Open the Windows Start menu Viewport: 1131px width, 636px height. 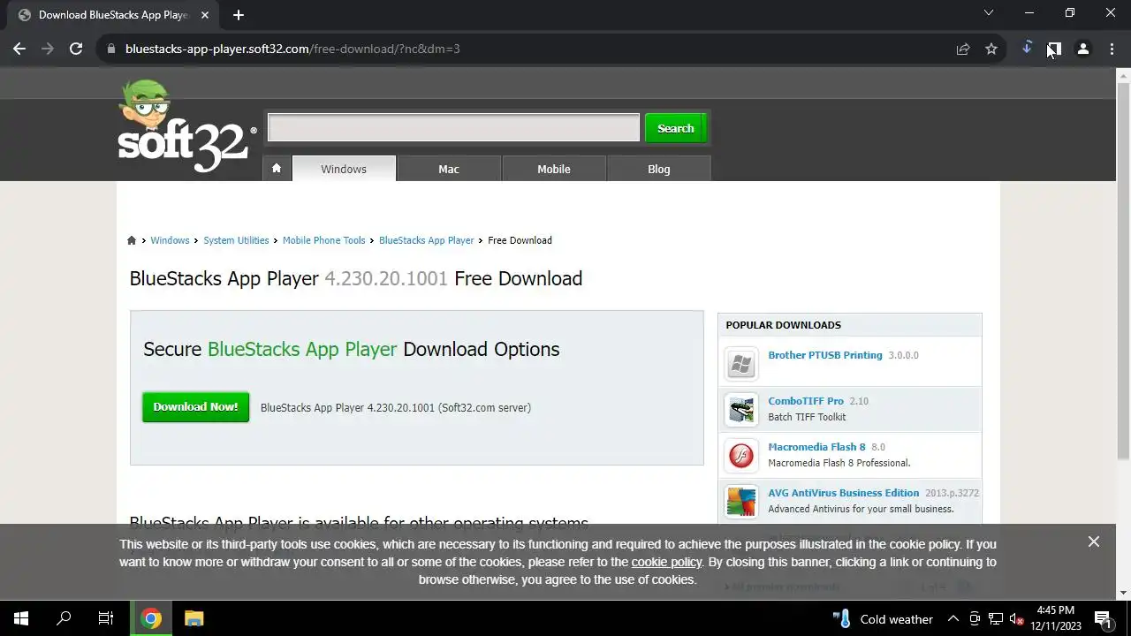[x=21, y=618]
